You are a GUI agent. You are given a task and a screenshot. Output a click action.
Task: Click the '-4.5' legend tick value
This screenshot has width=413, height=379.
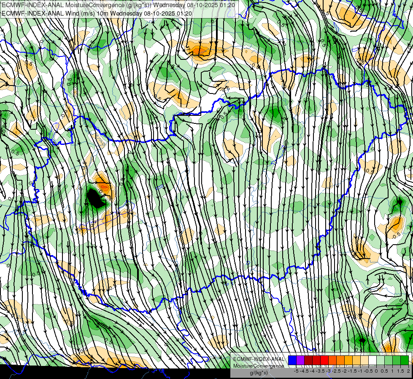tap(305, 371)
